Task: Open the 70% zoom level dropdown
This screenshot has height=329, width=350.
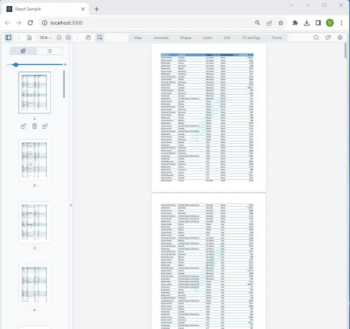Action: [x=45, y=38]
